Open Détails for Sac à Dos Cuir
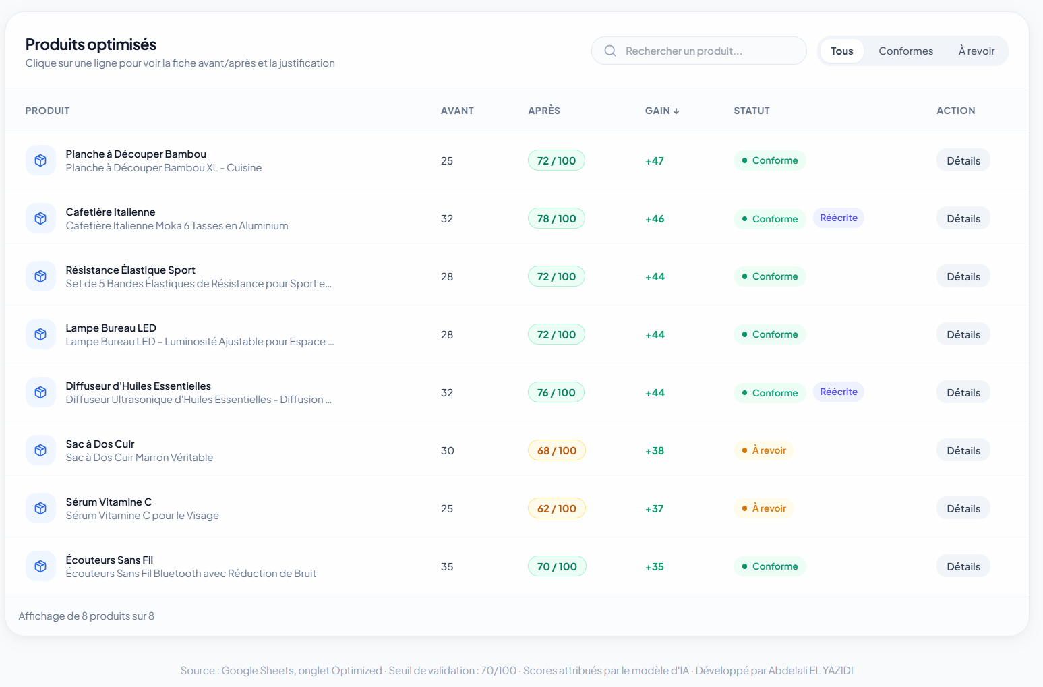 [963, 450]
